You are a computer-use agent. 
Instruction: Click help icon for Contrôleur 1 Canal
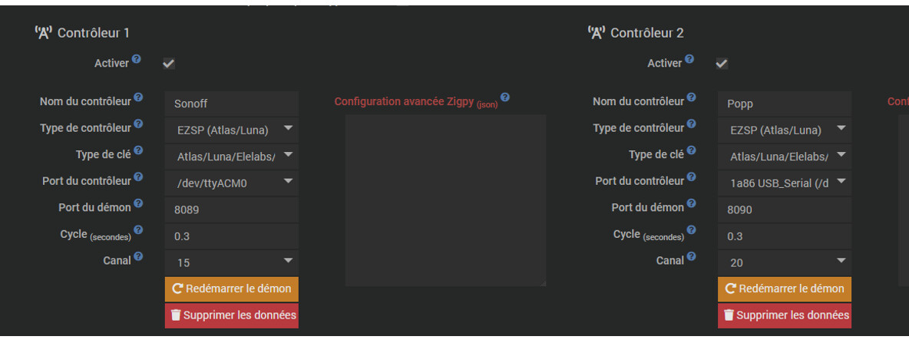click(139, 256)
